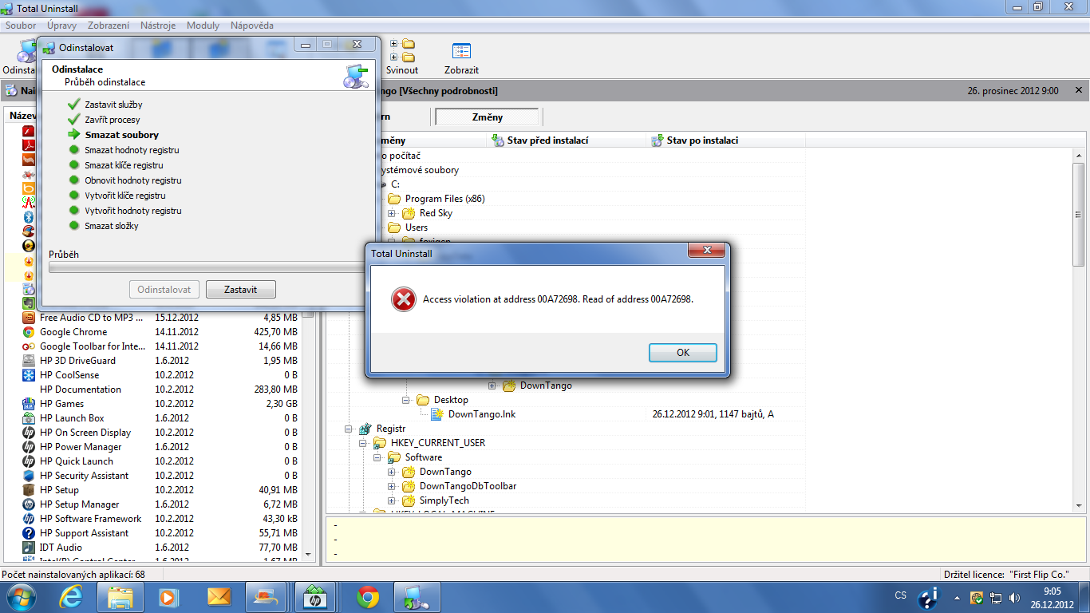Viewport: 1090px width, 613px height.
Task: Select the Program Files (x86) folder
Action: [x=444, y=199]
